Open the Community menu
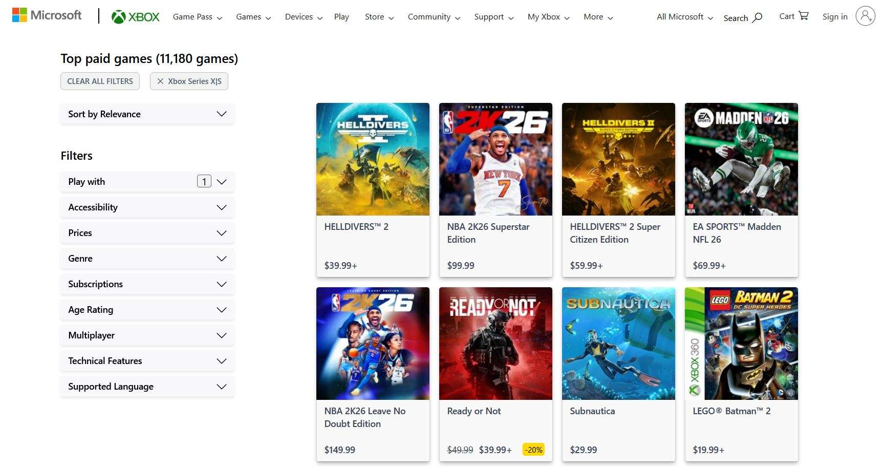Viewport: 884px width, 469px height. (x=434, y=17)
